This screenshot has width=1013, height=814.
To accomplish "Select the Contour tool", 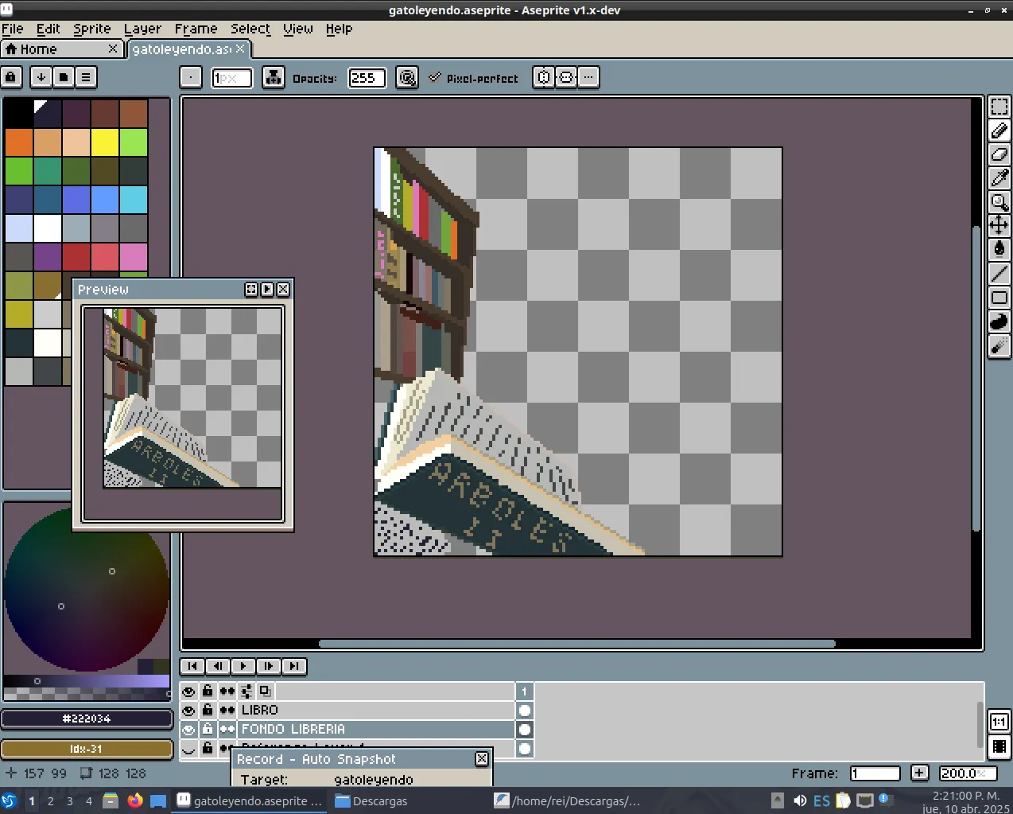I will tap(999, 321).
